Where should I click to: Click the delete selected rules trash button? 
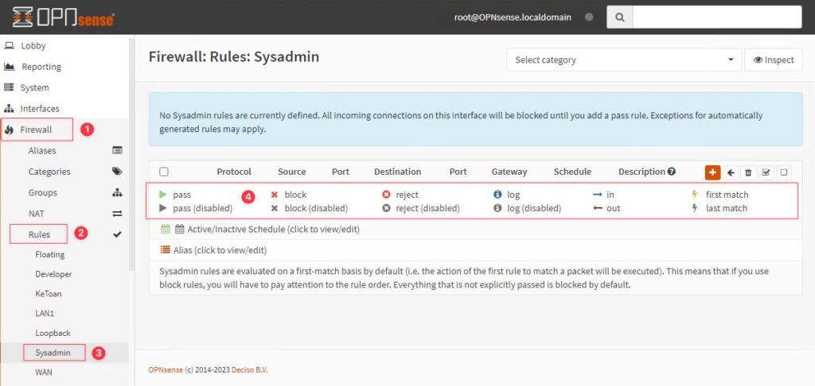coord(748,172)
